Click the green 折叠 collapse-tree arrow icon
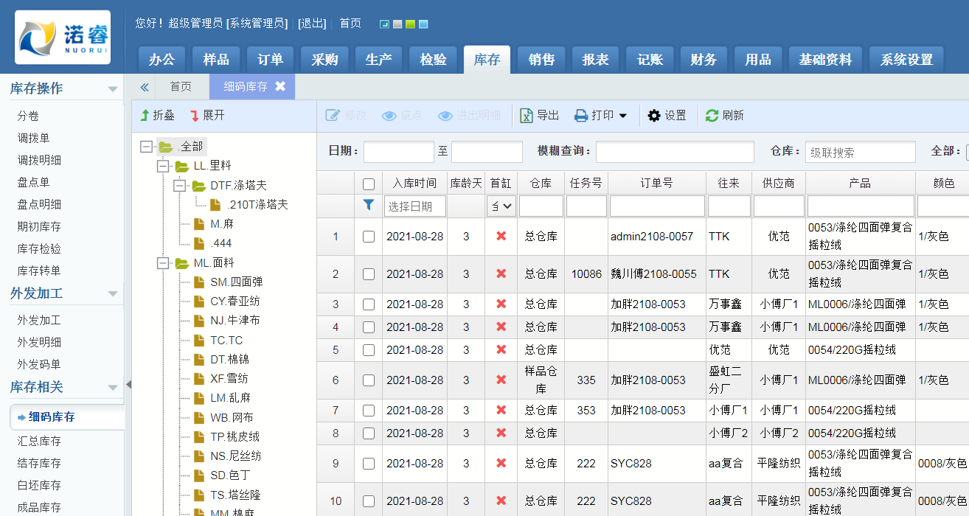The height and width of the screenshot is (516, 969). 145,116
